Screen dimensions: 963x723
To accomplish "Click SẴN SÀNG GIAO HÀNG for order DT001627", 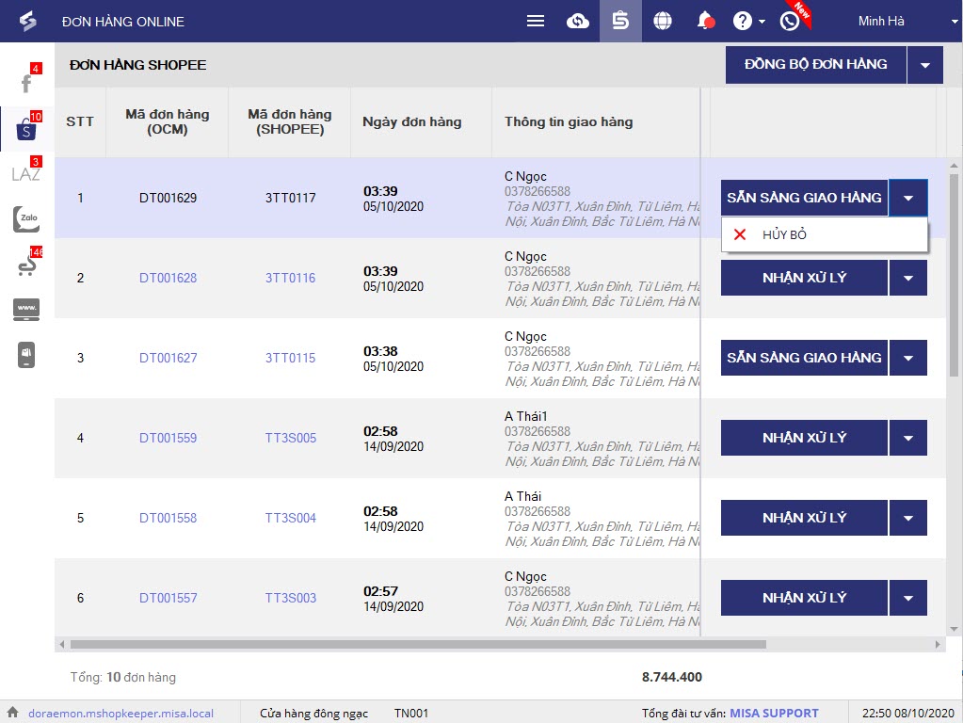I will point(804,358).
